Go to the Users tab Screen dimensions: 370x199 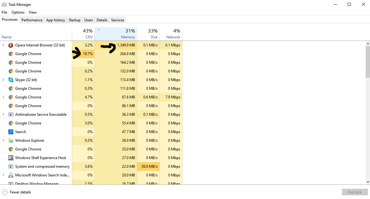(89, 20)
